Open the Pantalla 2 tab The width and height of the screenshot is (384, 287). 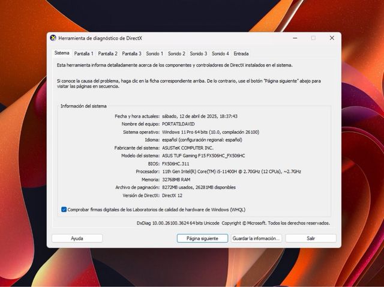pyautogui.click(x=107, y=53)
